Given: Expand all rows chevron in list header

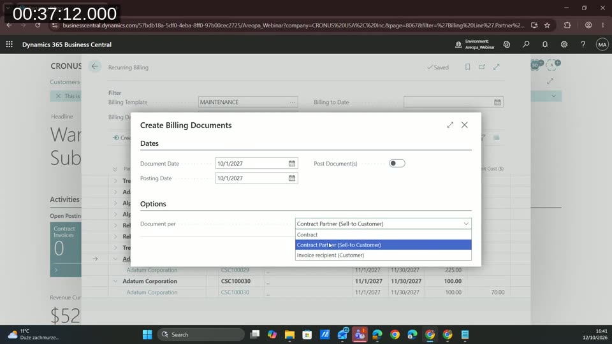Looking at the screenshot, I should coord(115,169).
